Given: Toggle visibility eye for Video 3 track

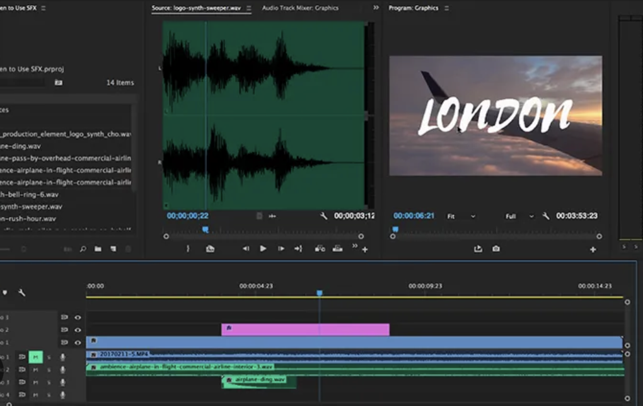Looking at the screenshot, I should [x=78, y=317].
